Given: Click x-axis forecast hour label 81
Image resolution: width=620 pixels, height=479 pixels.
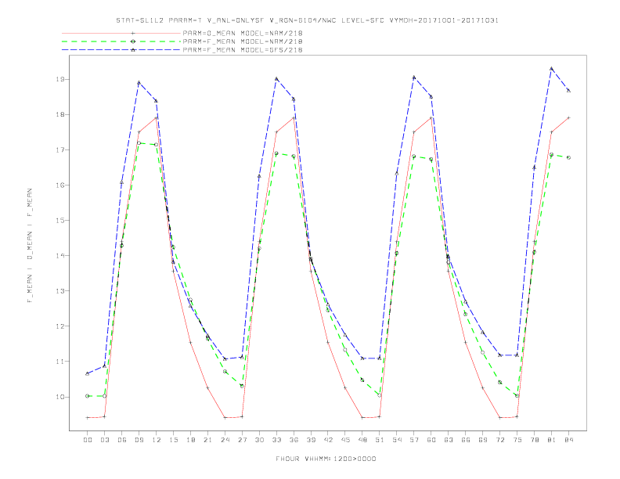Looking at the screenshot, I should point(552,440).
